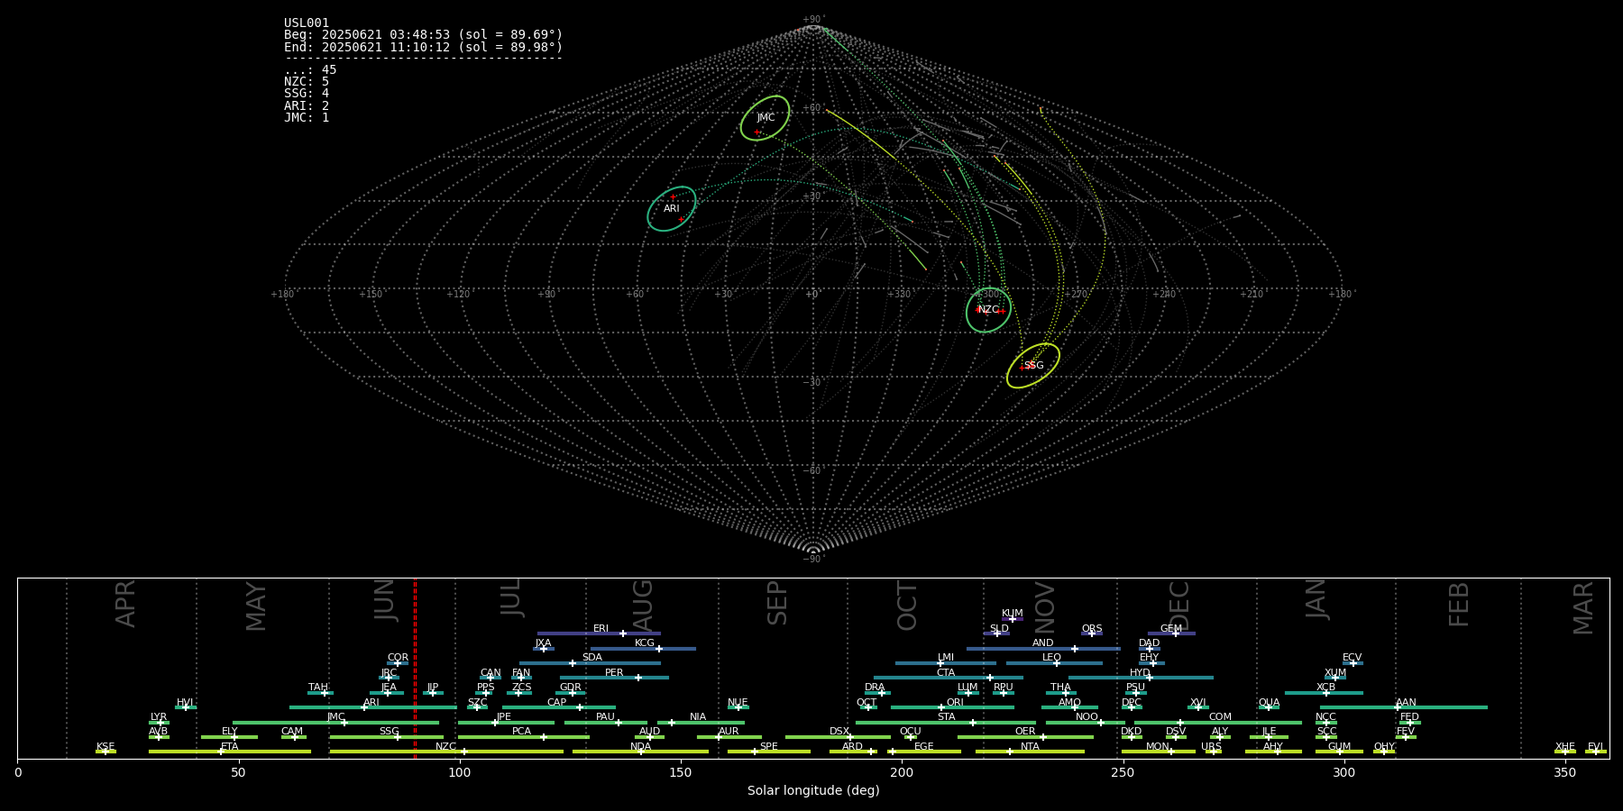Viewport: 1623px width, 811px height.
Task: Click the ORI shower peak marker
Action: (x=941, y=707)
